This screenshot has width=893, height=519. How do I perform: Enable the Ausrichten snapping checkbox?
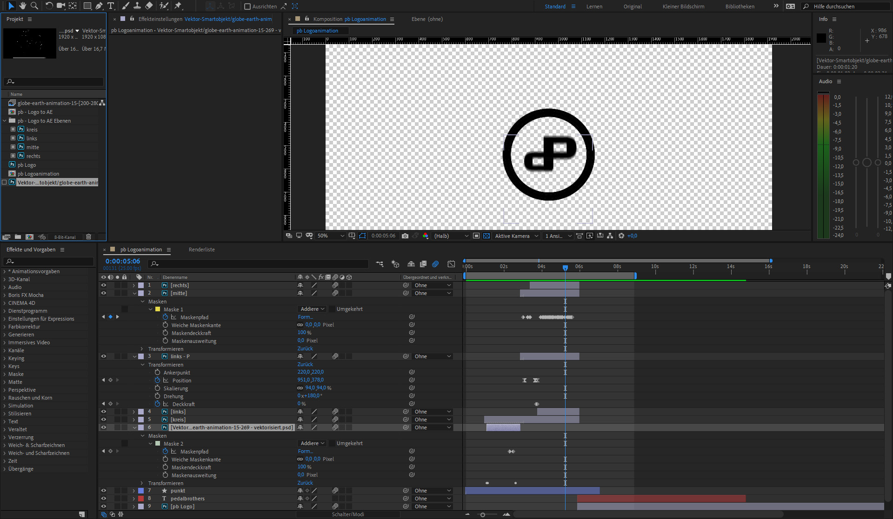[247, 7]
